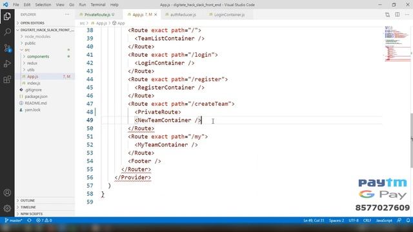Click the open changes editor icon

click(x=387, y=15)
